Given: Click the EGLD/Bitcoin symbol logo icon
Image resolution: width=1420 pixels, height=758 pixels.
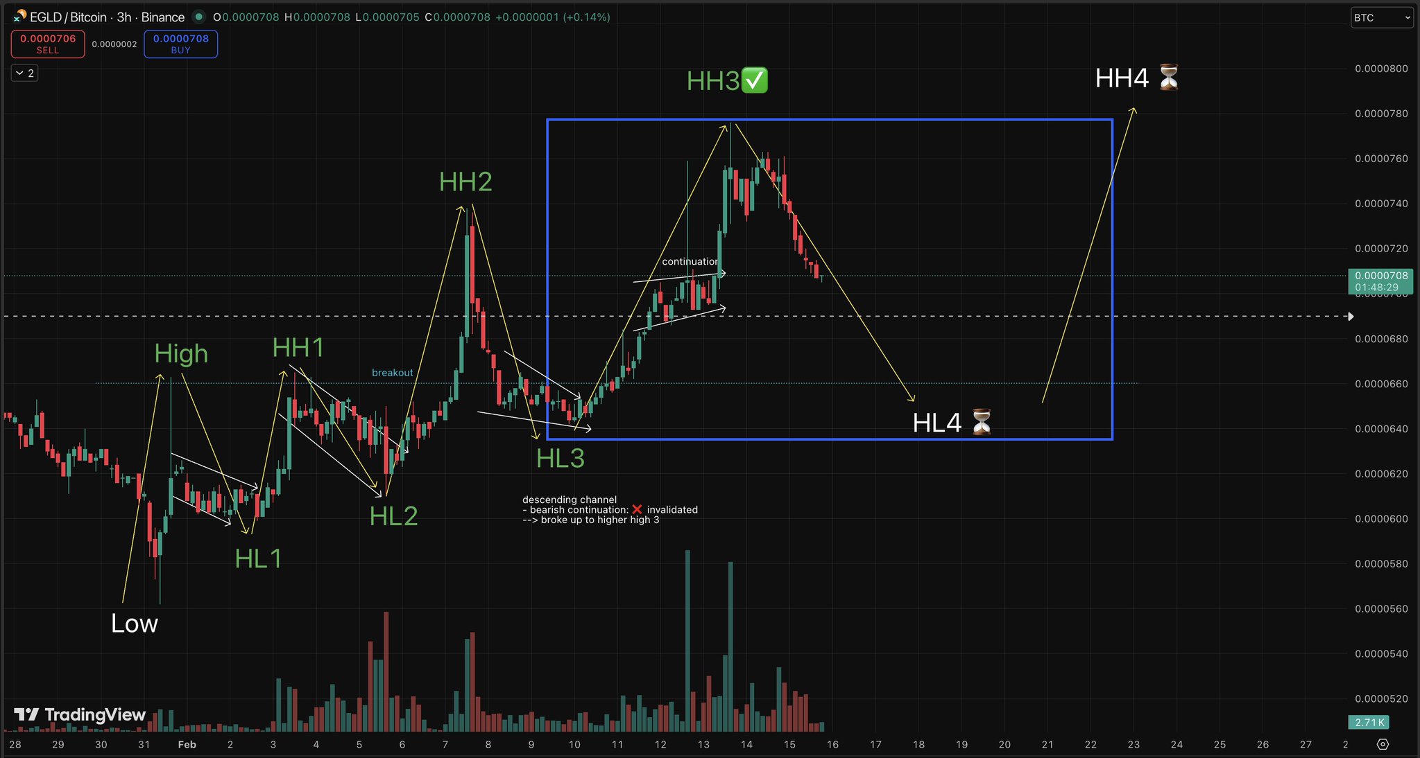Looking at the screenshot, I should point(19,16).
